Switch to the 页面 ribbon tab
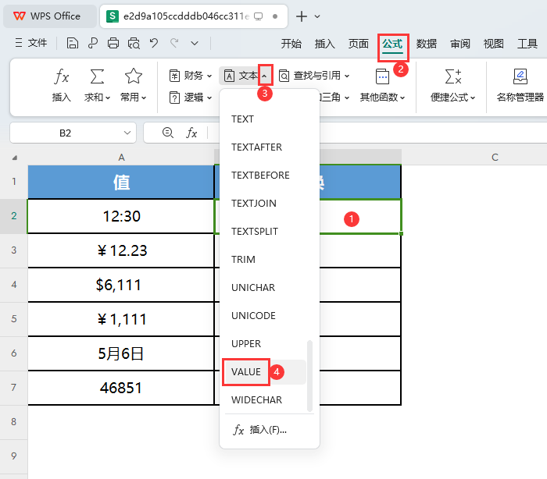Viewport: 547px width, 479px height. tap(359, 44)
